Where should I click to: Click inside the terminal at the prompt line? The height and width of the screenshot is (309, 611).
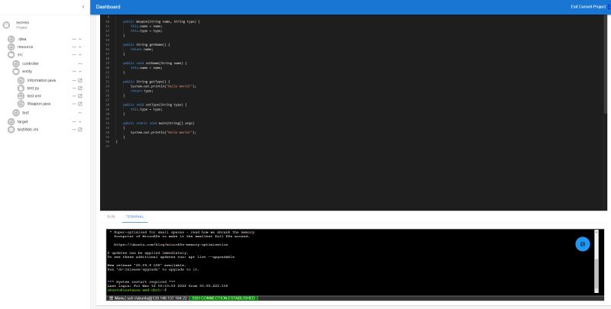[137, 290]
